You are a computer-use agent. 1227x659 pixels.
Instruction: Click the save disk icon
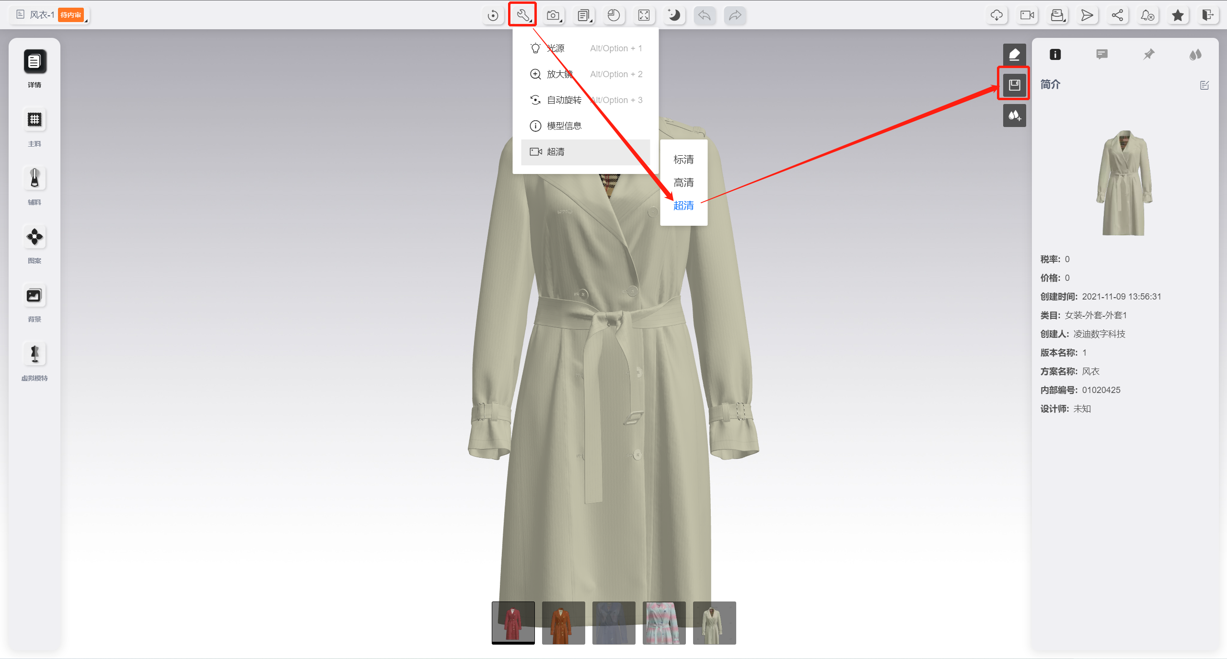[x=1014, y=85]
